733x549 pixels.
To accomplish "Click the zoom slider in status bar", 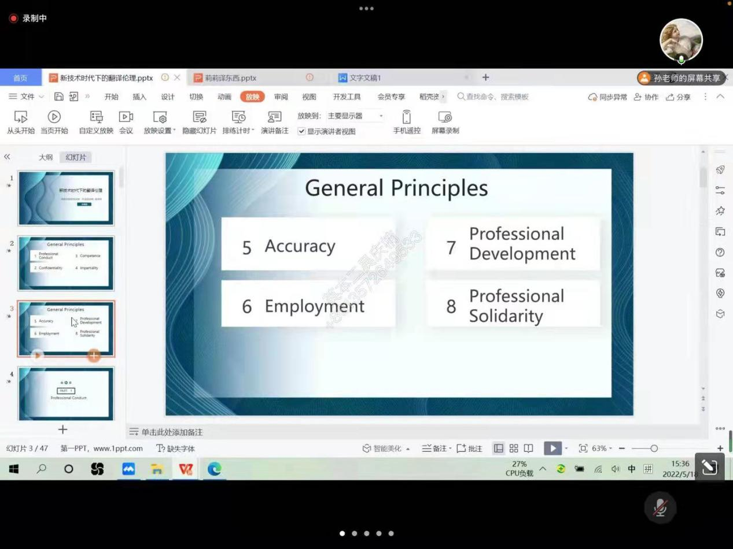I will pos(653,448).
